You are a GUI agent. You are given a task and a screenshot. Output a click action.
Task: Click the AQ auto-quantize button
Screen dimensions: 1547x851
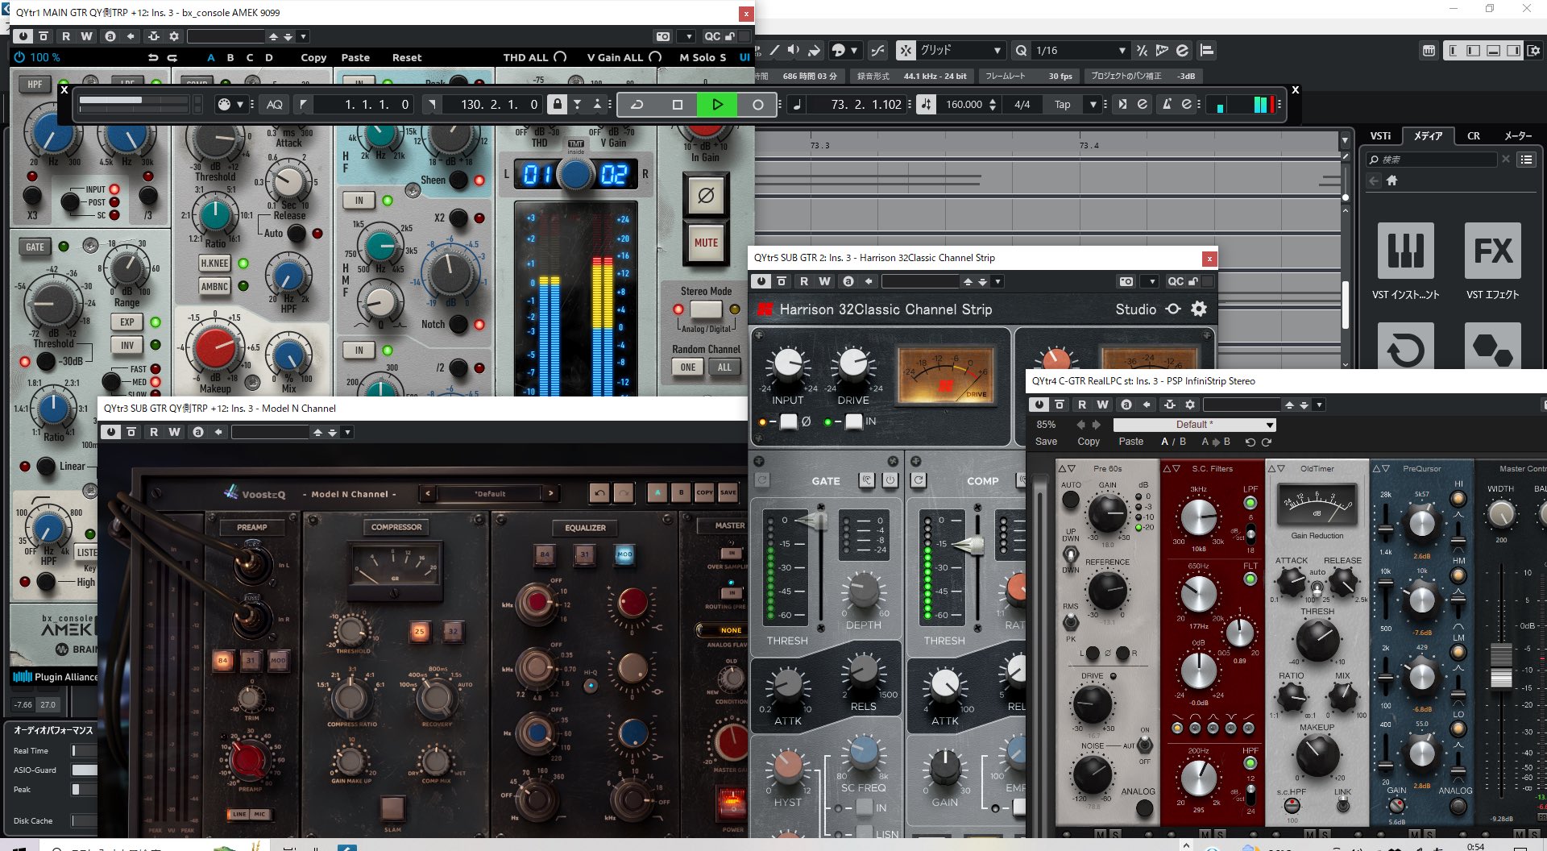pyautogui.click(x=274, y=104)
